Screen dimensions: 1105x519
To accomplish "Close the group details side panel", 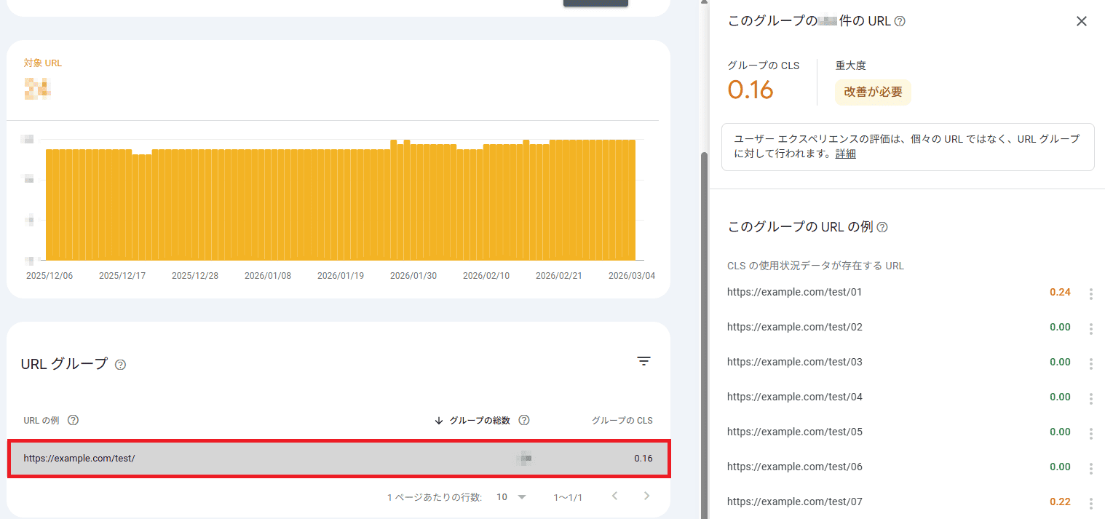I will (x=1081, y=21).
